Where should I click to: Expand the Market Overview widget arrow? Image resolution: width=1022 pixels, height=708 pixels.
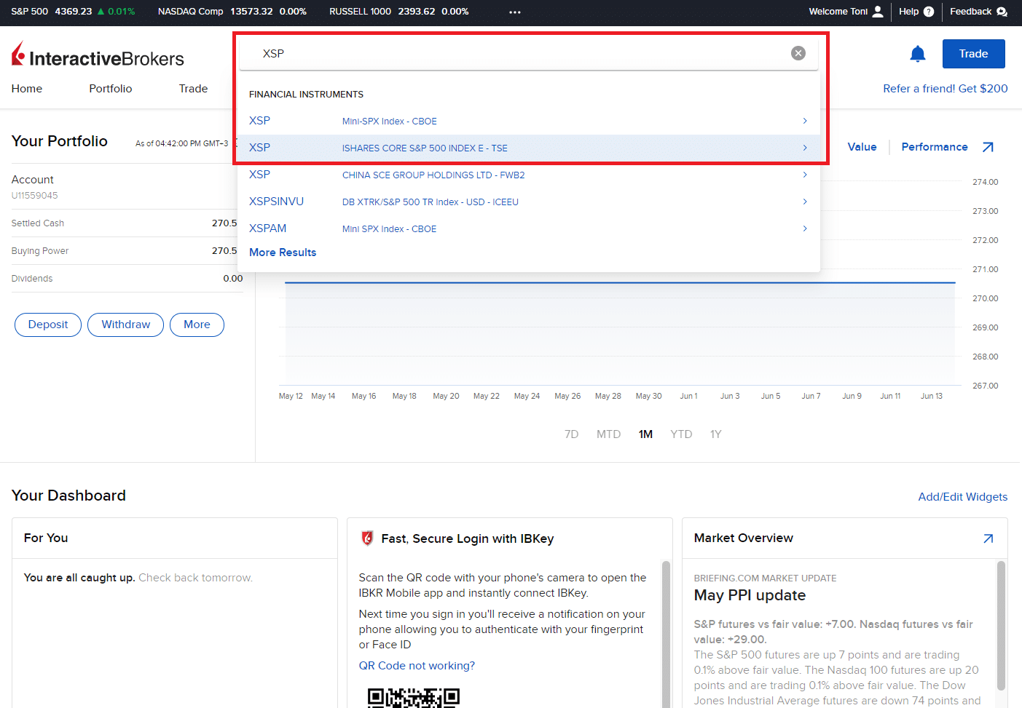(988, 538)
